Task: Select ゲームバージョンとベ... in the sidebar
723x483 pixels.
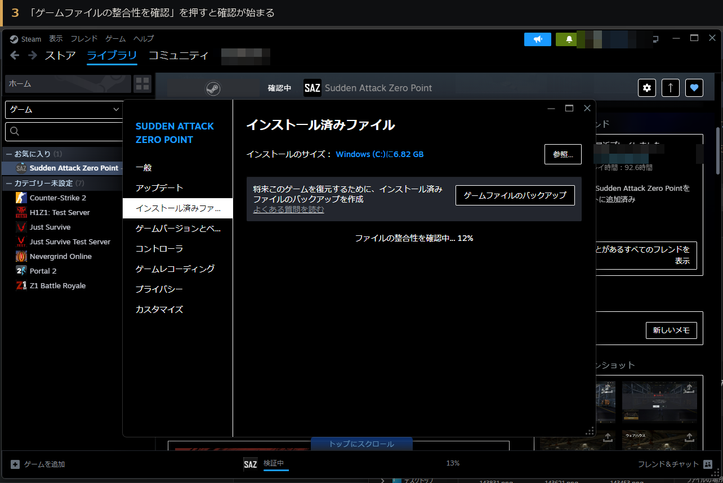Action: pos(177,228)
